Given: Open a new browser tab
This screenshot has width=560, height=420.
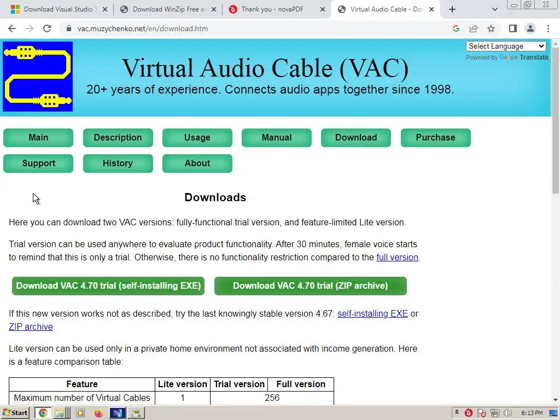Looking at the screenshot, I should pos(452,9).
